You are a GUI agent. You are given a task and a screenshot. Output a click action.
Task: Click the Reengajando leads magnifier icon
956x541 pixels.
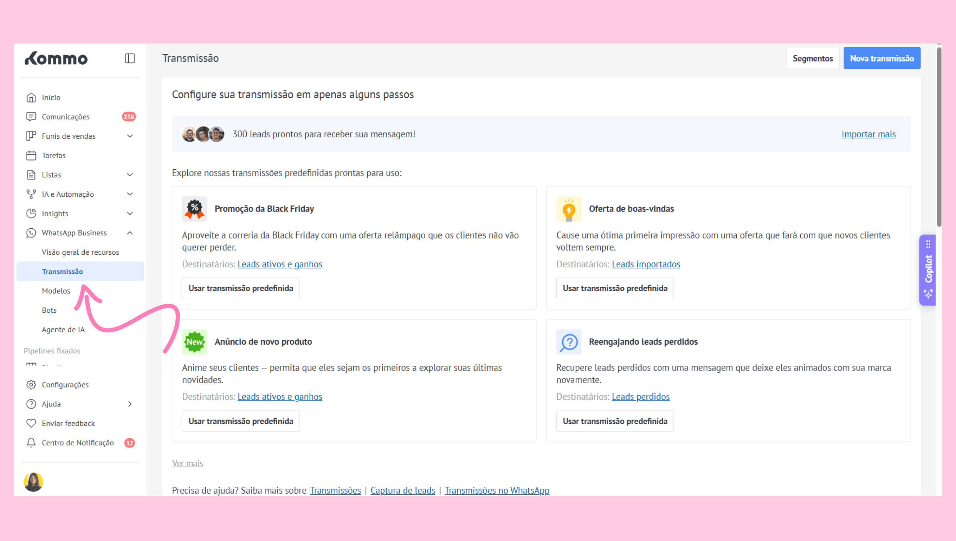coord(569,341)
